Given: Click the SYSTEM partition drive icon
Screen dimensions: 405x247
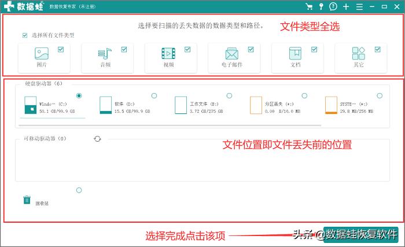Looking at the screenshot, I should click(331, 105).
